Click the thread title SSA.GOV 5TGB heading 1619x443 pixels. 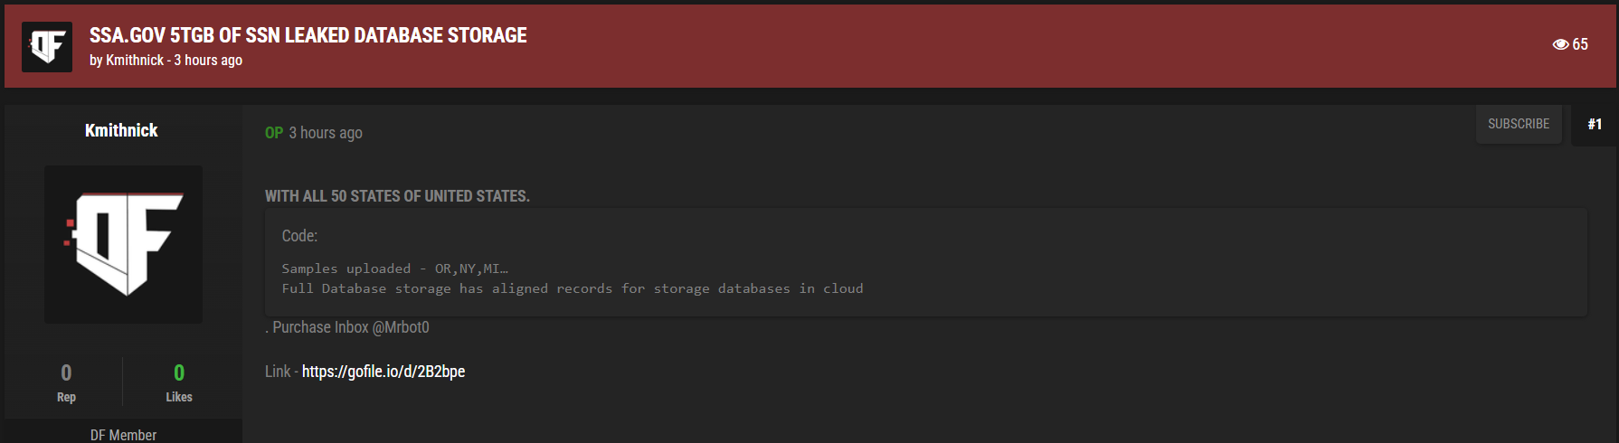coord(308,35)
